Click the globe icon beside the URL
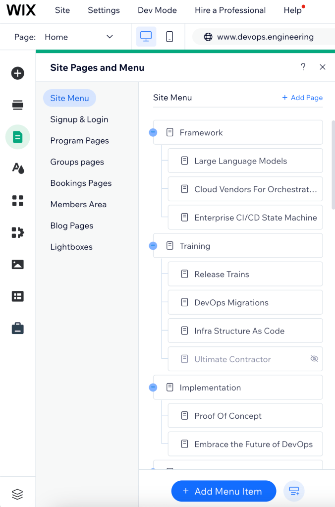This screenshot has height=507, width=335. tap(208, 37)
